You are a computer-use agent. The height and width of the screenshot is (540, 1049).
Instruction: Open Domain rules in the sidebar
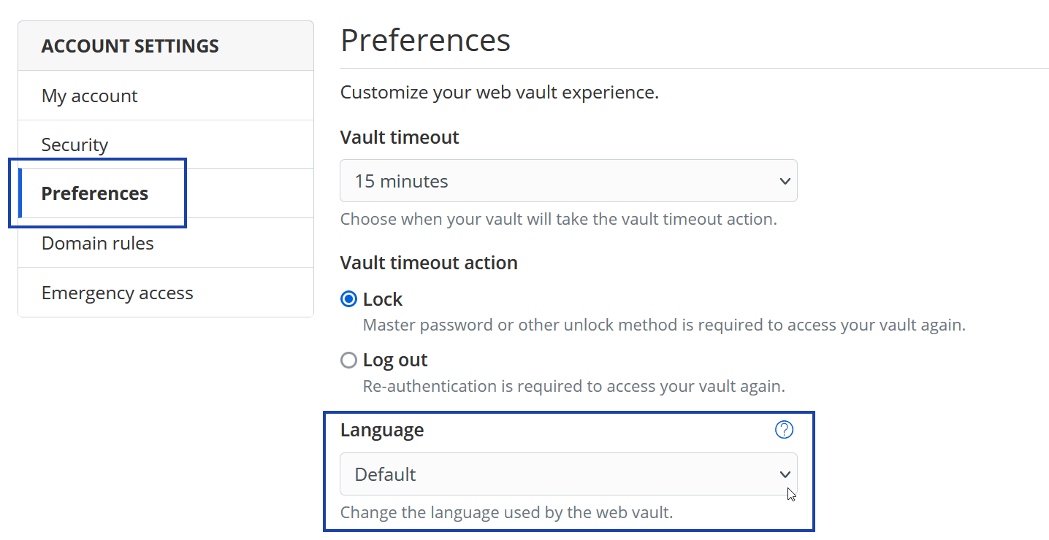point(98,243)
